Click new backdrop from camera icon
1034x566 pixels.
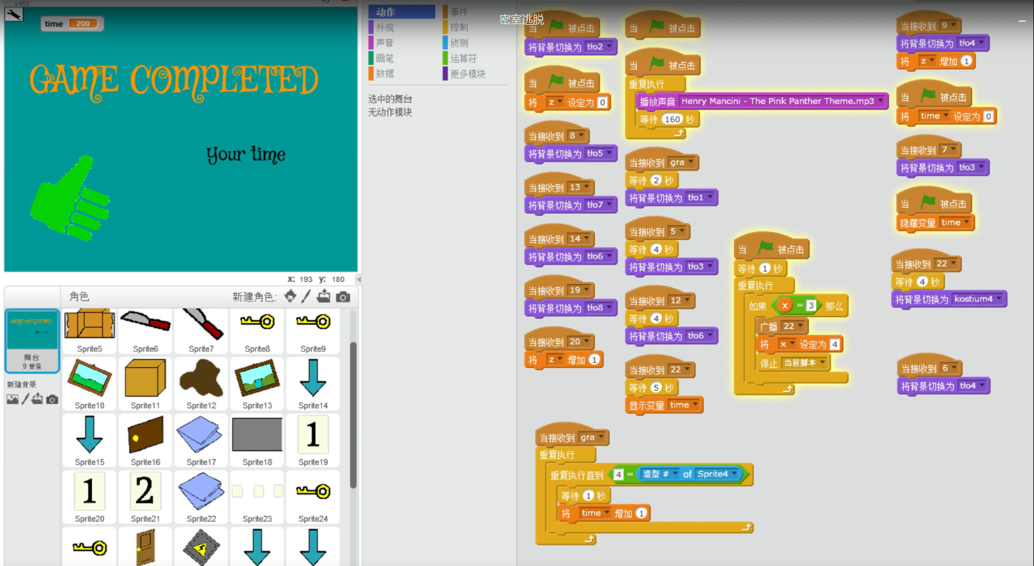(x=52, y=399)
